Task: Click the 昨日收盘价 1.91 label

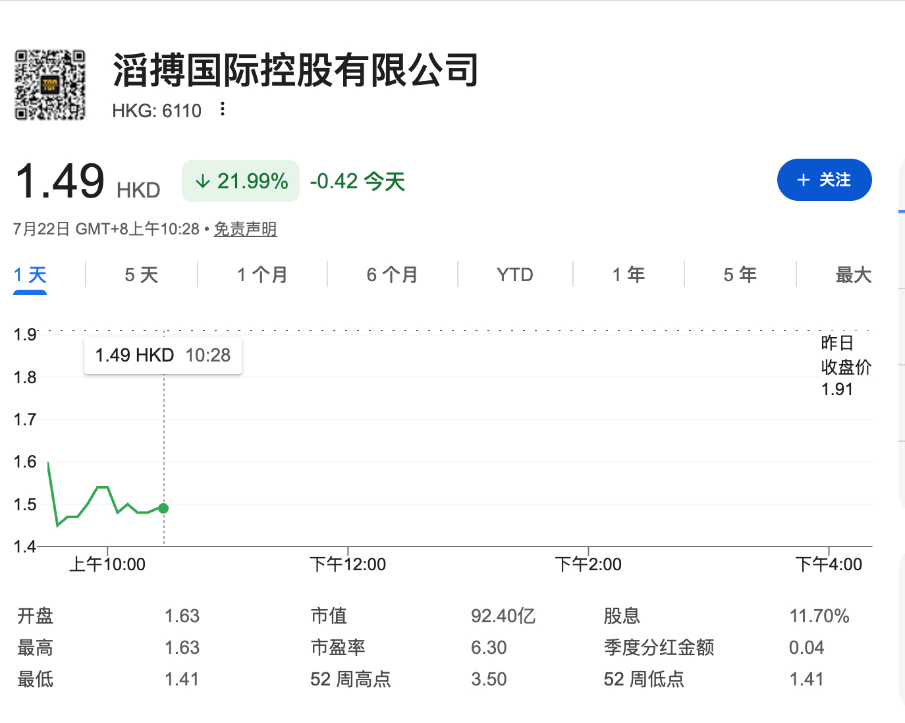Action: tap(846, 366)
